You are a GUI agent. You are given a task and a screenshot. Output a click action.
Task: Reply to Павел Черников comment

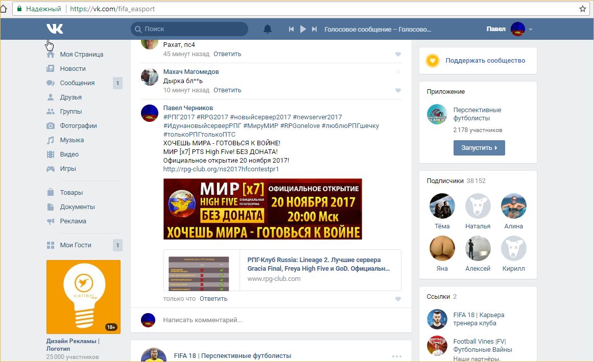213,298
